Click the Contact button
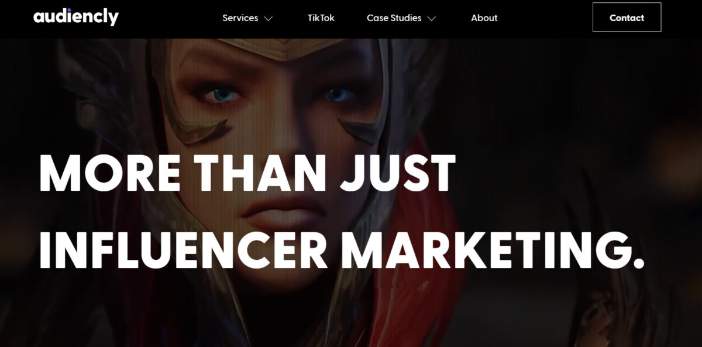702x347 pixels. click(627, 17)
